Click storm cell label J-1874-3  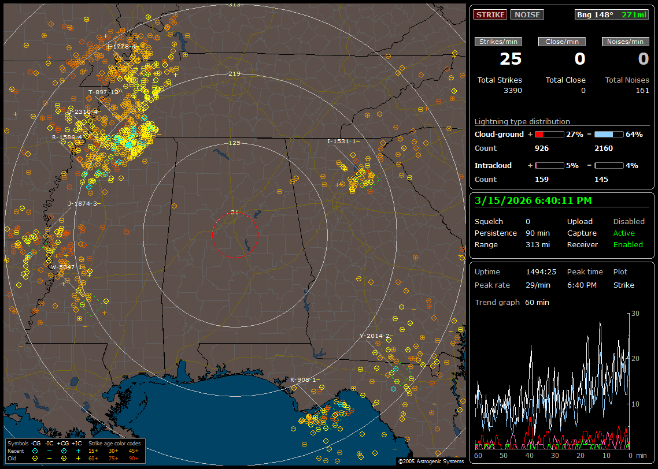coord(84,203)
